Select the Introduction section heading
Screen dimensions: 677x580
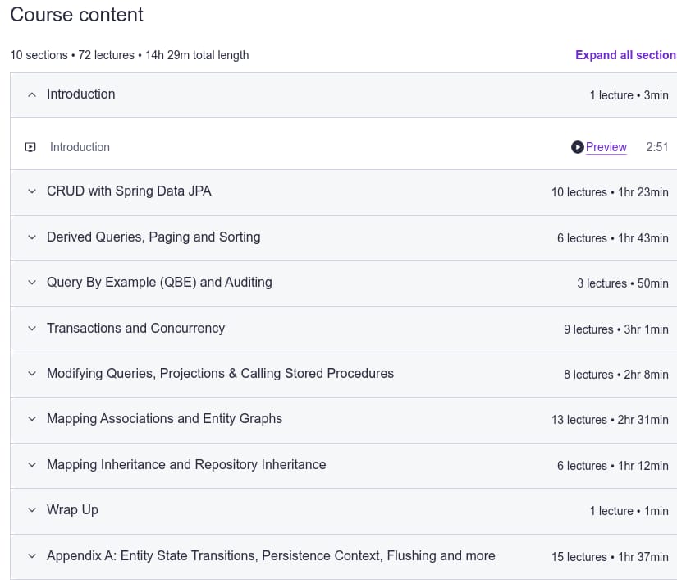(x=80, y=94)
